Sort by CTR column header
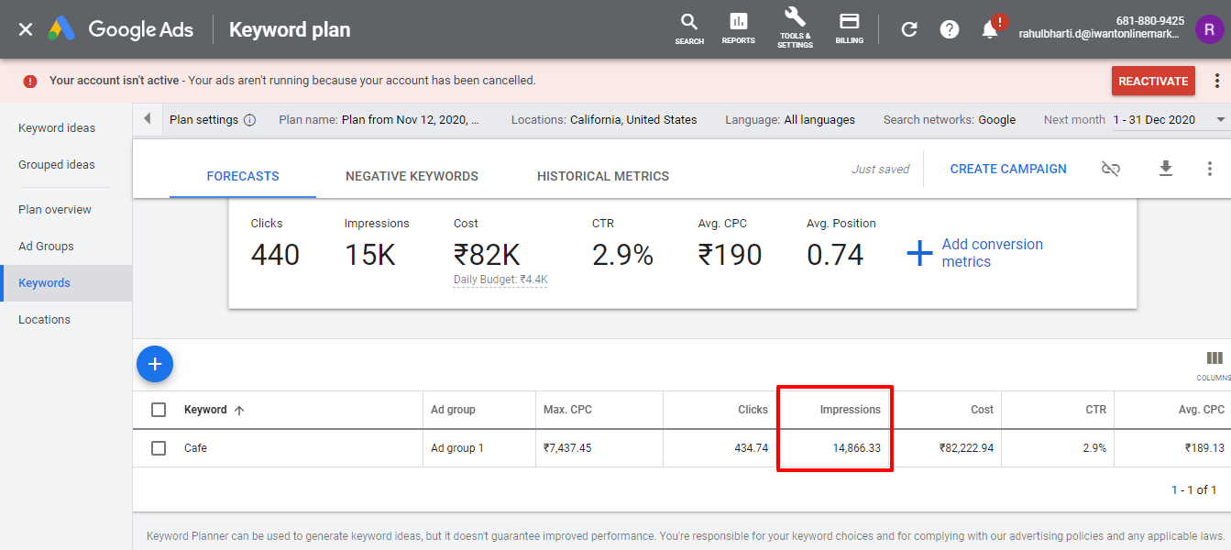Screen dimensions: 1231x550 (1095, 410)
